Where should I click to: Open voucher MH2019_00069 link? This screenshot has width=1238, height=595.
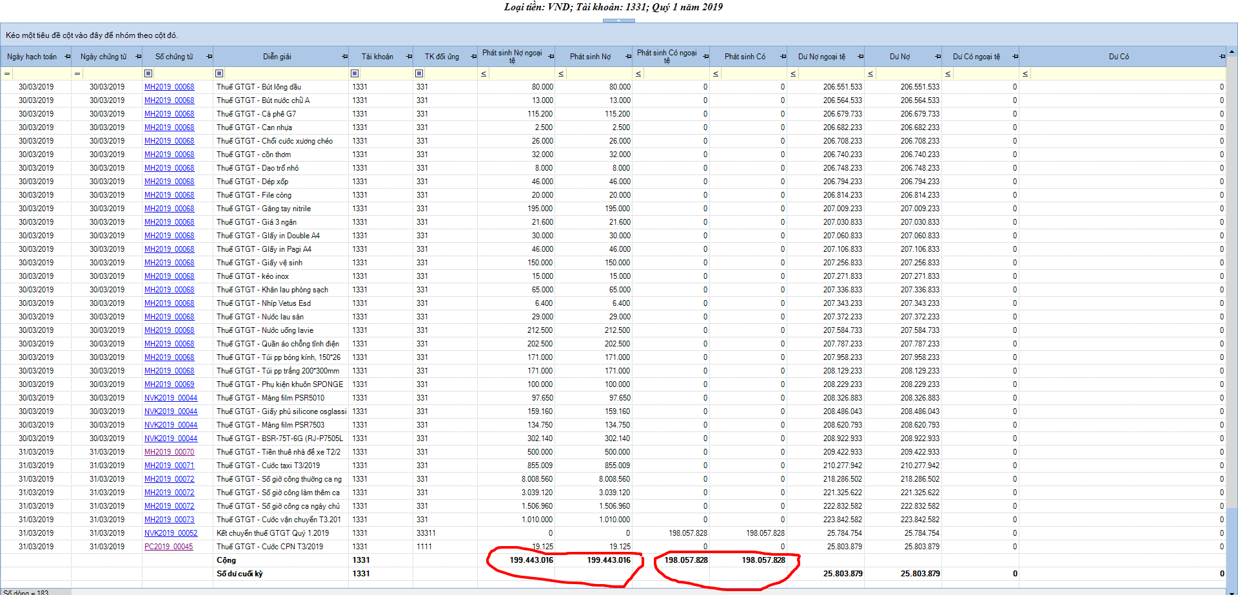point(169,384)
